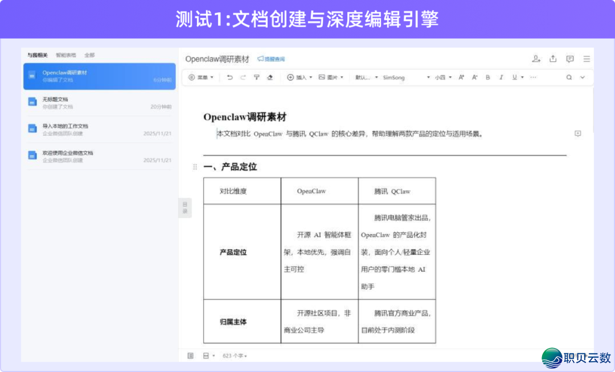Image resolution: width=615 pixels, height=372 pixels.
Task: Click the undo arrow icon
Action: pos(230,77)
